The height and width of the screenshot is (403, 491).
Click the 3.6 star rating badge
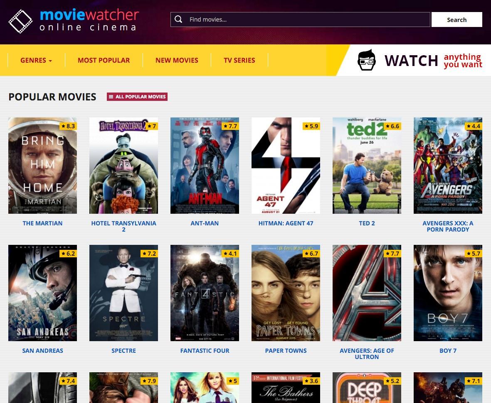point(311,381)
